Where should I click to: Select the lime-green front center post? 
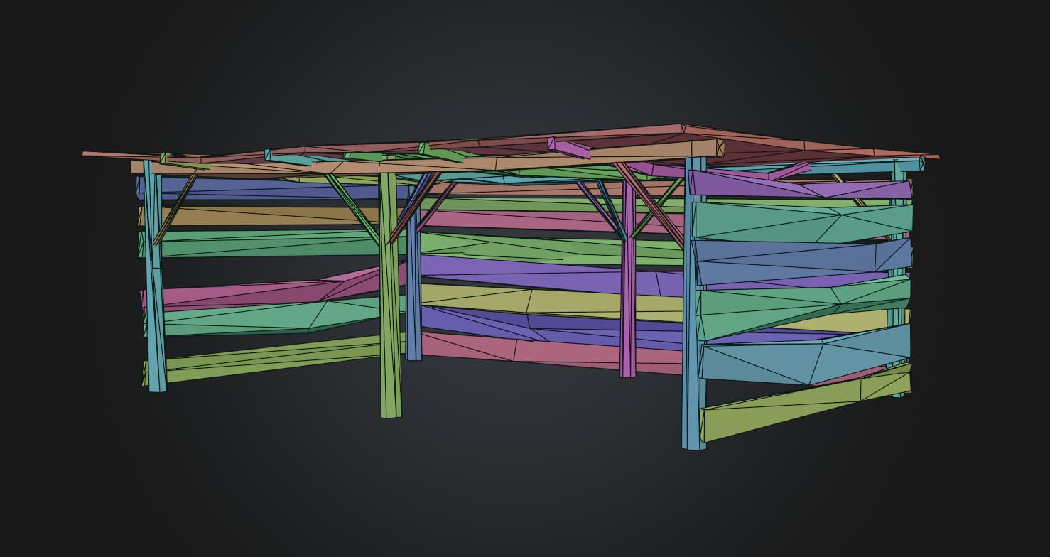[x=390, y=295]
